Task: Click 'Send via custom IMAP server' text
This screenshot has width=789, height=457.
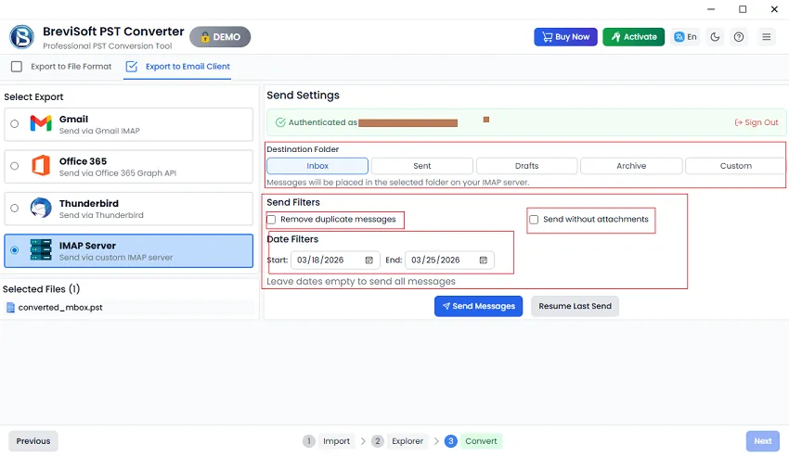Action: tap(116, 258)
